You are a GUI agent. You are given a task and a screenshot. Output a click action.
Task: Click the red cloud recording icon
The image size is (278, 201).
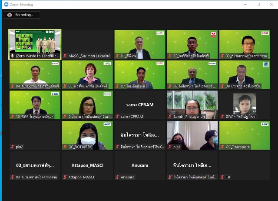click(x=10, y=15)
